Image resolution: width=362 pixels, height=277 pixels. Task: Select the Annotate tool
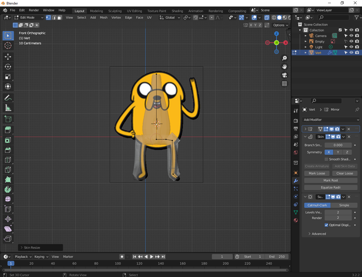pyautogui.click(x=8, y=98)
